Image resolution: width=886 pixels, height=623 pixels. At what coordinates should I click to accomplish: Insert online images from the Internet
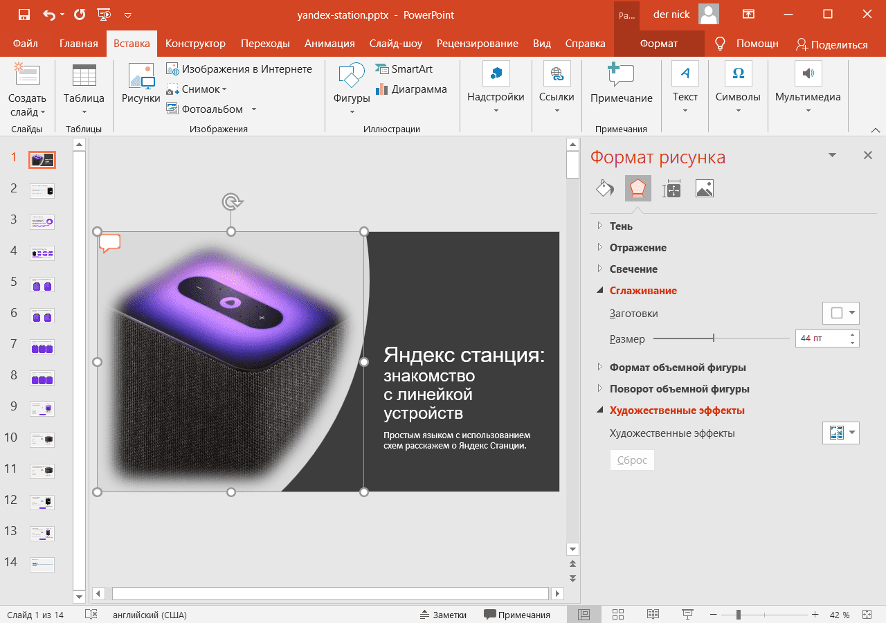239,69
